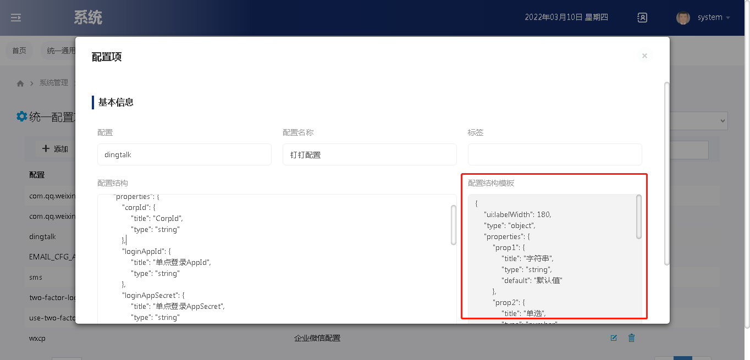The image size is (750, 360).
Task: Close the 配置项 dialog with X
Action: 644,56
